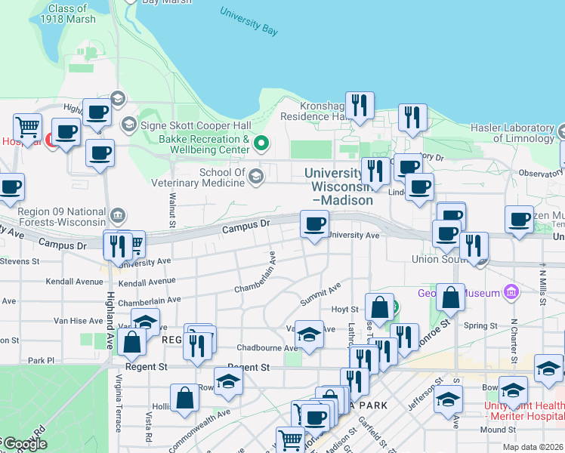Click the restaurant marker beside Kronshage Residence Hall
565x453 pixels.
pos(360,108)
